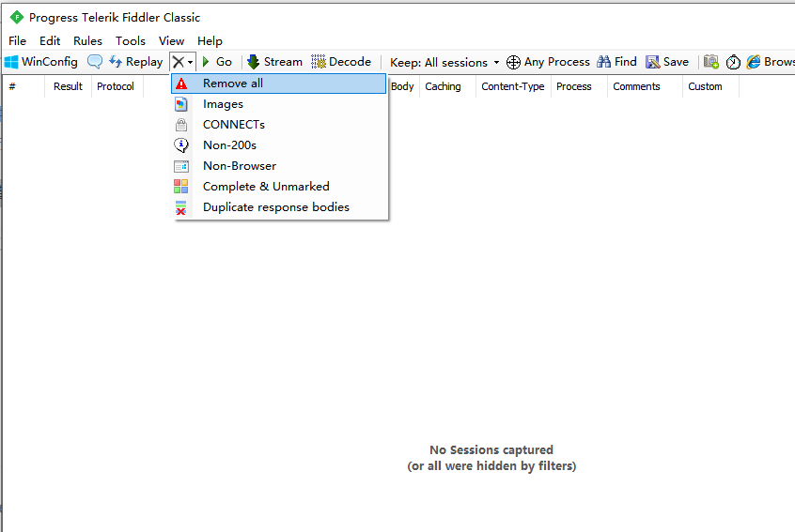This screenshot has width=795, height=532.
Task: Open the View menu
Action: (x=171, y=41)
